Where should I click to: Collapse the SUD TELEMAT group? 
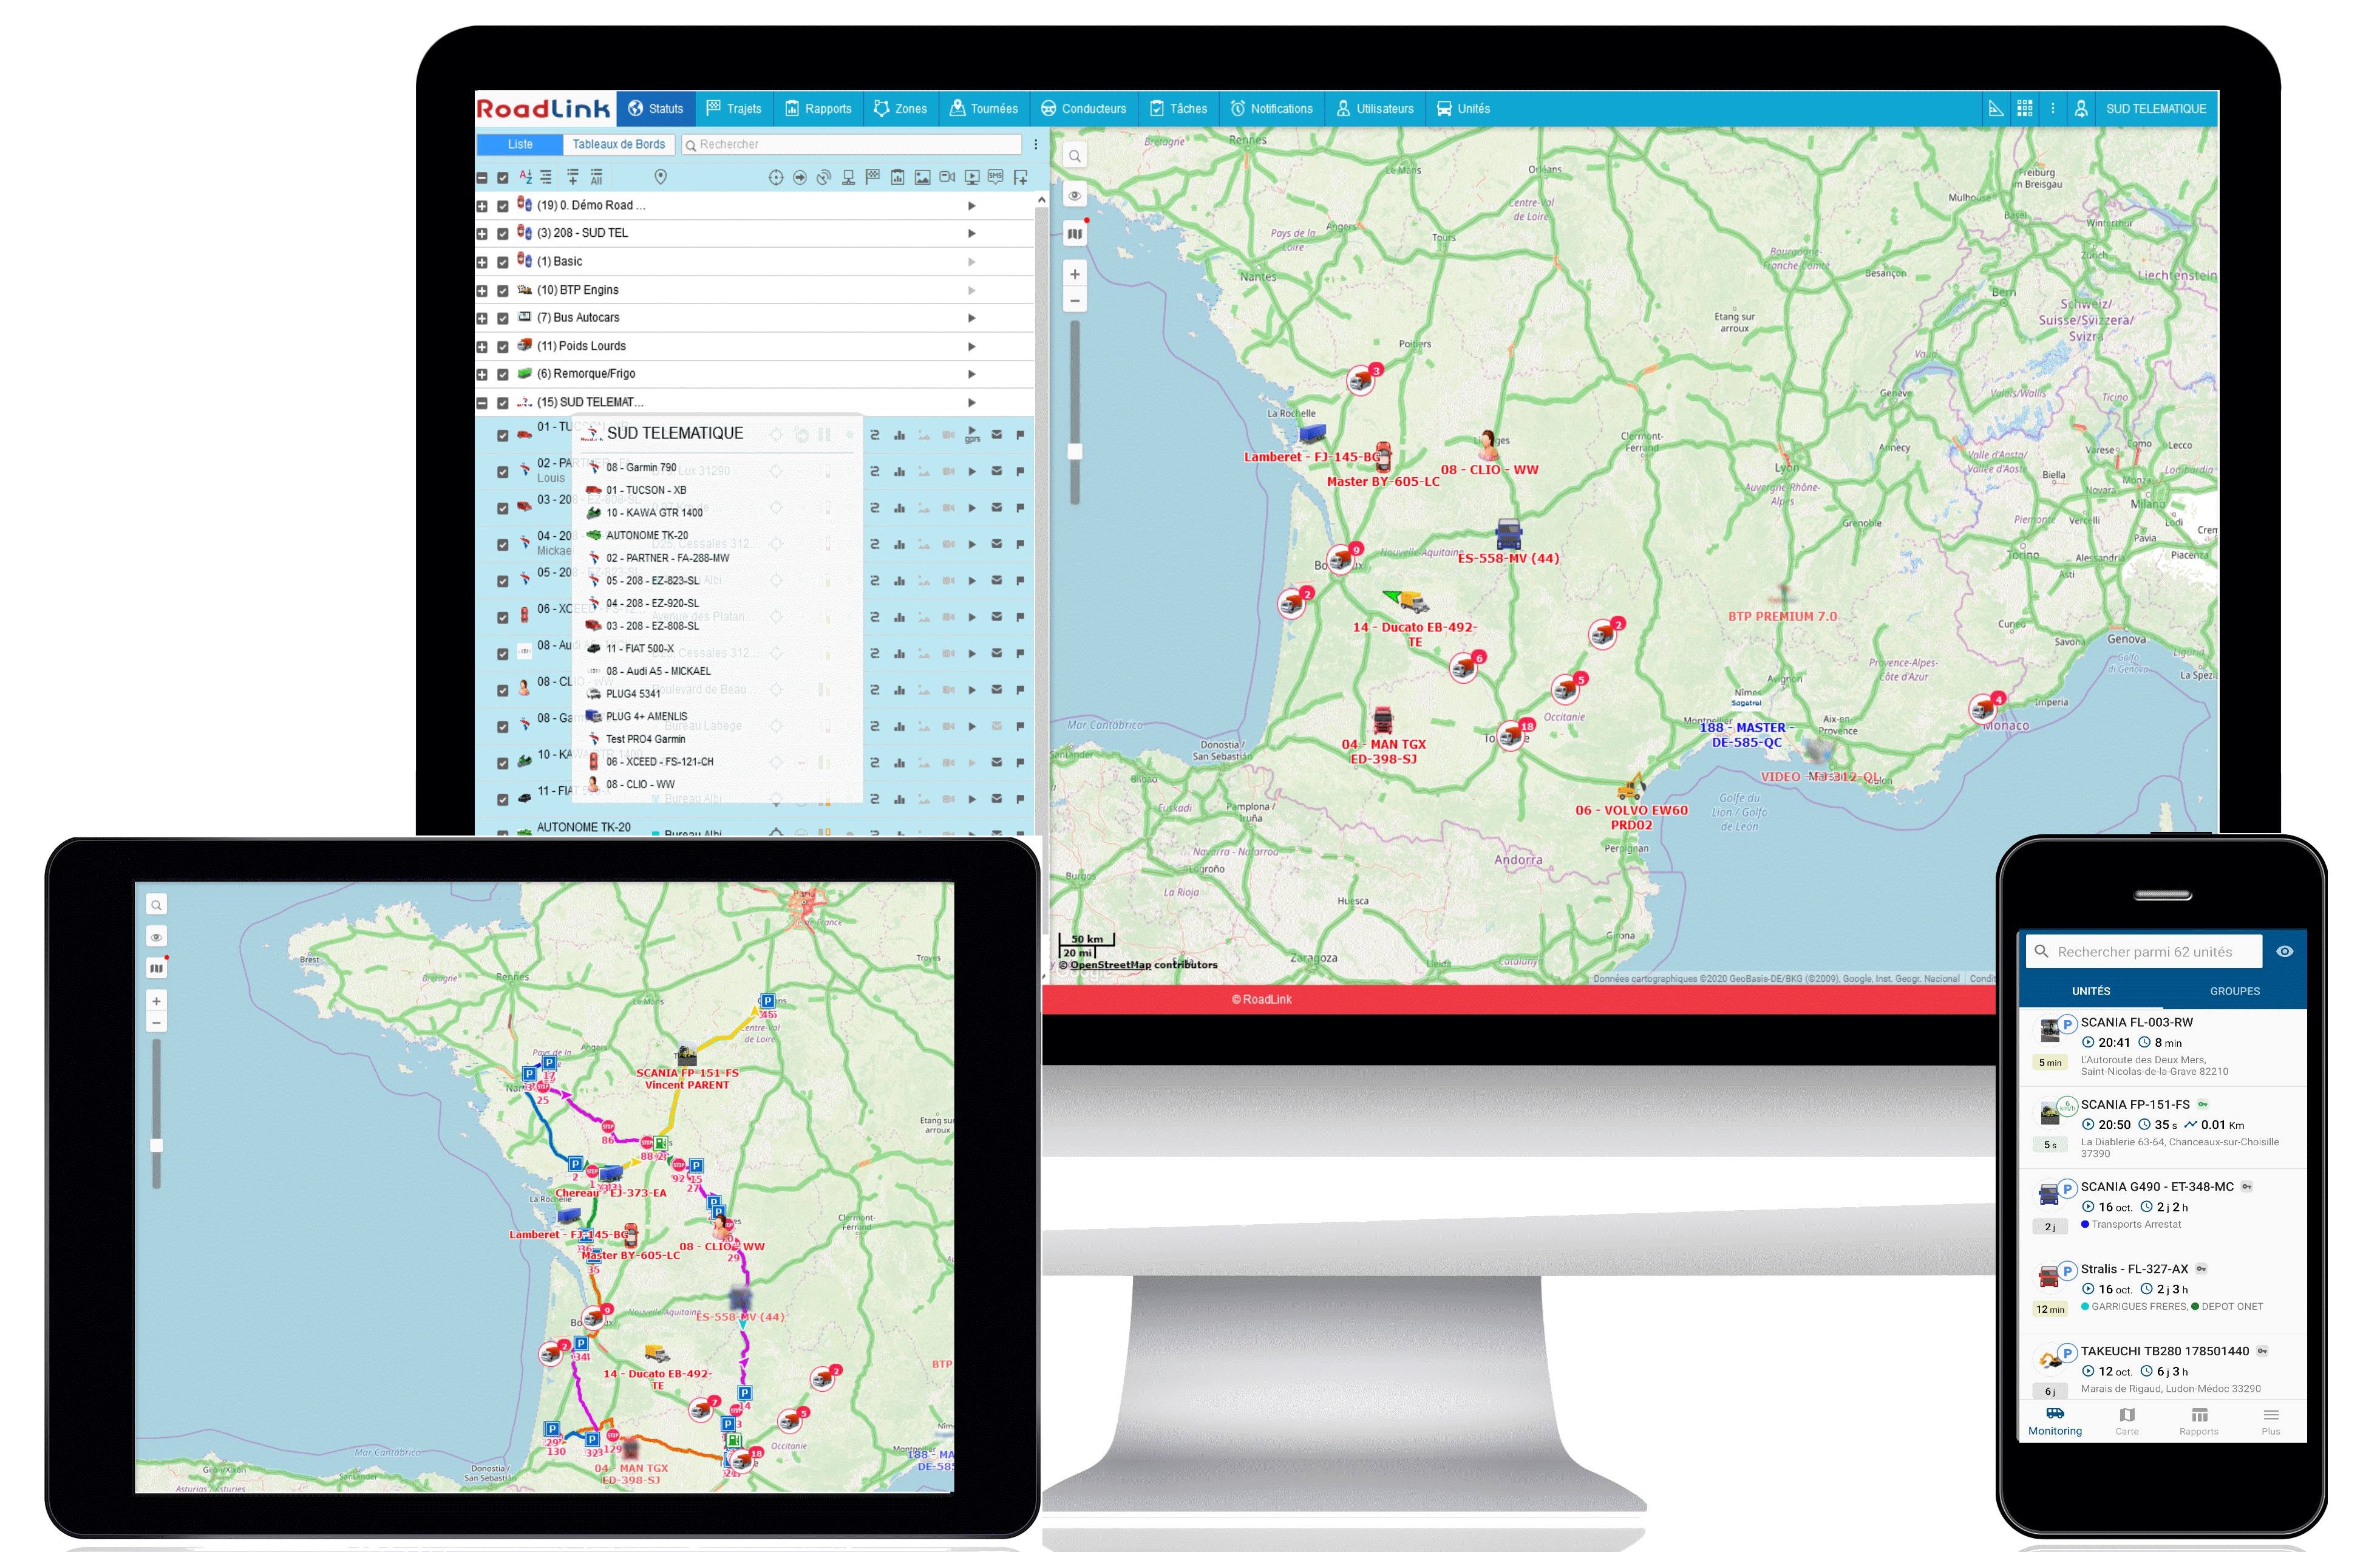tap(481, 403)
